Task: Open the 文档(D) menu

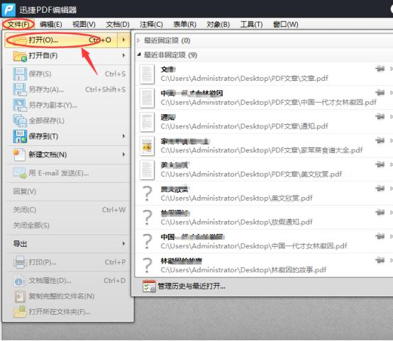Action: pyautogui.click(x=118, y=24)
